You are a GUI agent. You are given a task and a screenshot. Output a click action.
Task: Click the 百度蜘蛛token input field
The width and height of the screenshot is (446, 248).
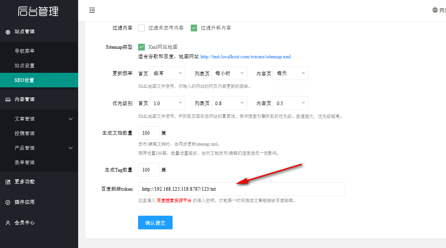242,189
